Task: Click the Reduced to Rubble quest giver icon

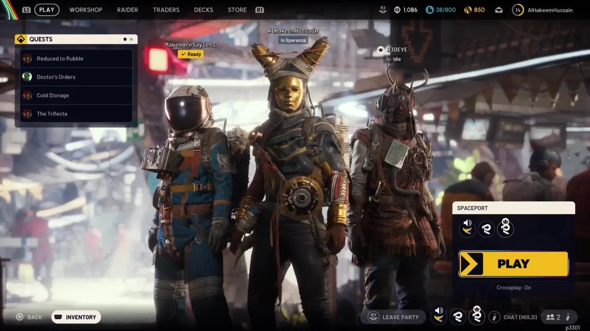Action: pos(27,58)
